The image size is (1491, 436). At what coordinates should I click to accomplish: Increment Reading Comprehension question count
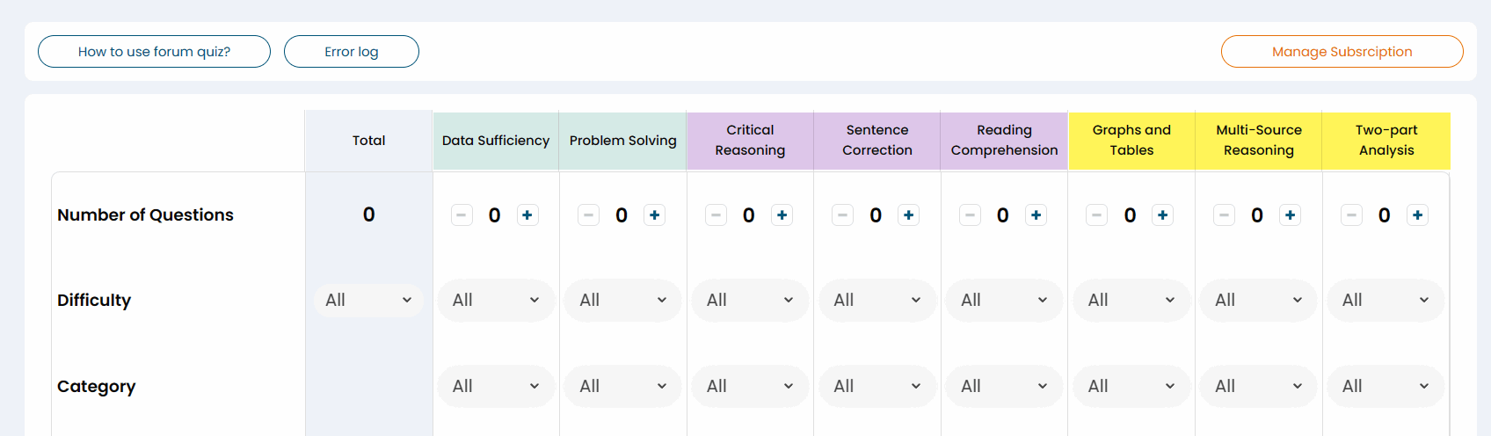click(x=1036, y=215)
